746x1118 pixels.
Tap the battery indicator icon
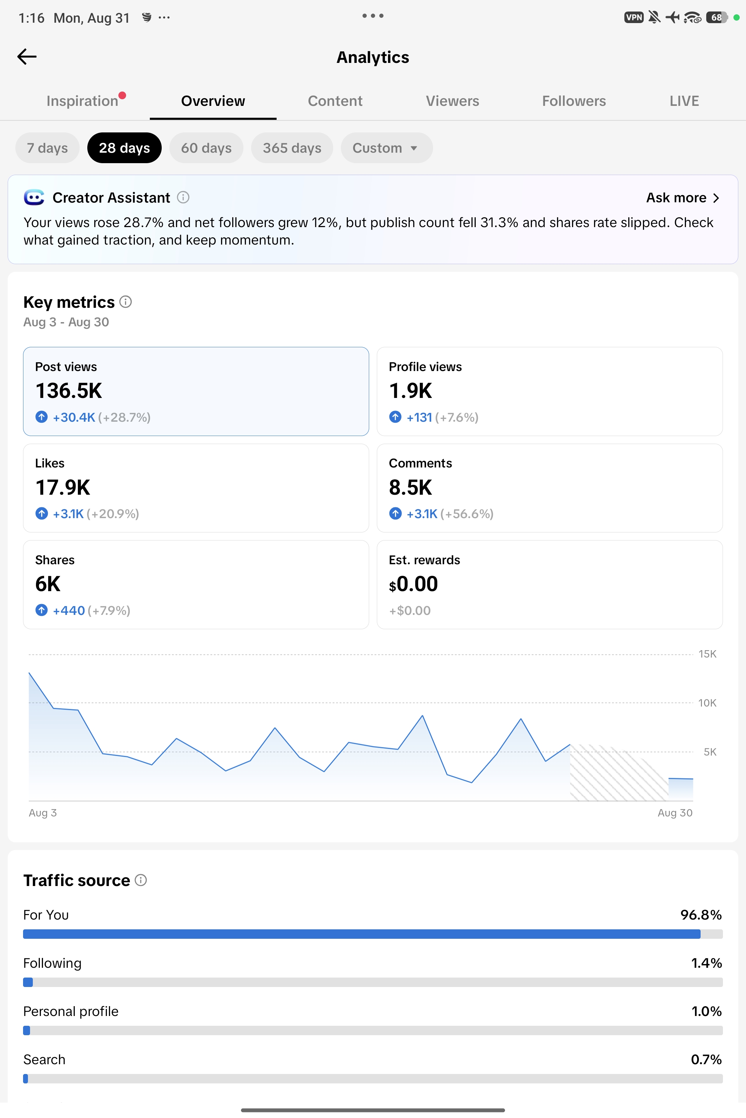717,17
